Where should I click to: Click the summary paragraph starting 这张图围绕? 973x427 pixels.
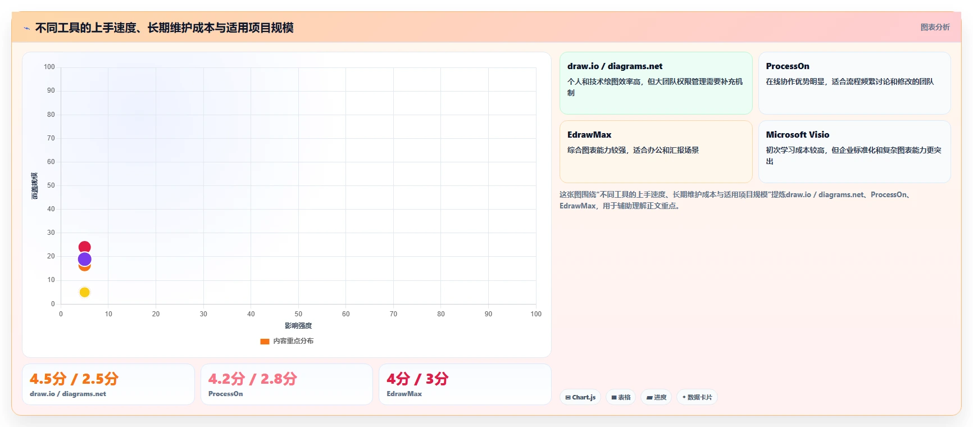[736, 200]
